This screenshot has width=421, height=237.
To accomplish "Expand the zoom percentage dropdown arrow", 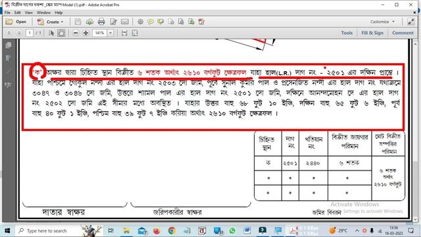I will (x=111, y=33).
